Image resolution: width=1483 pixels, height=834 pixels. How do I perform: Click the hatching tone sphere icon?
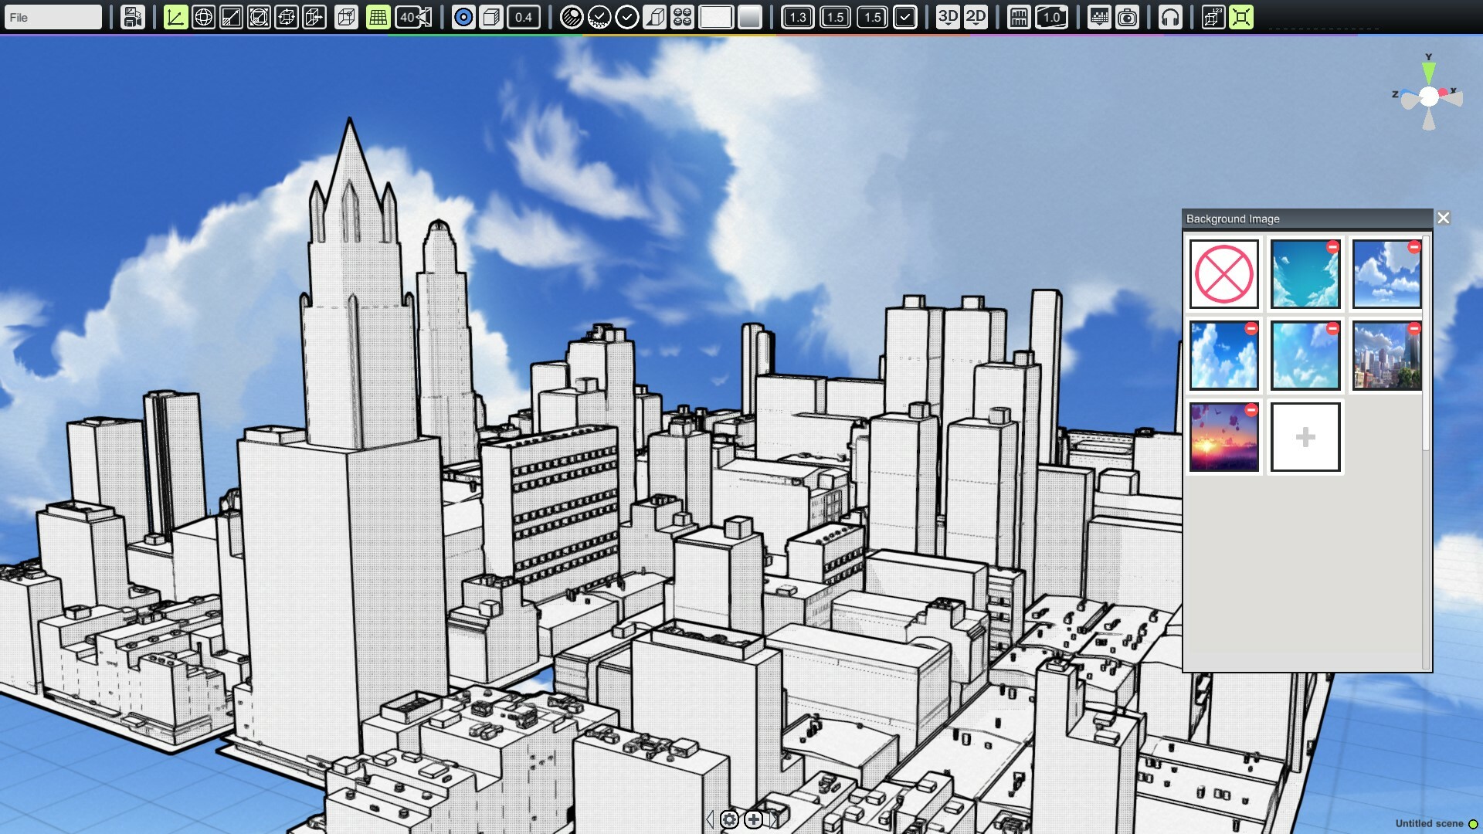pyautogui.click(x=571, y=17)
